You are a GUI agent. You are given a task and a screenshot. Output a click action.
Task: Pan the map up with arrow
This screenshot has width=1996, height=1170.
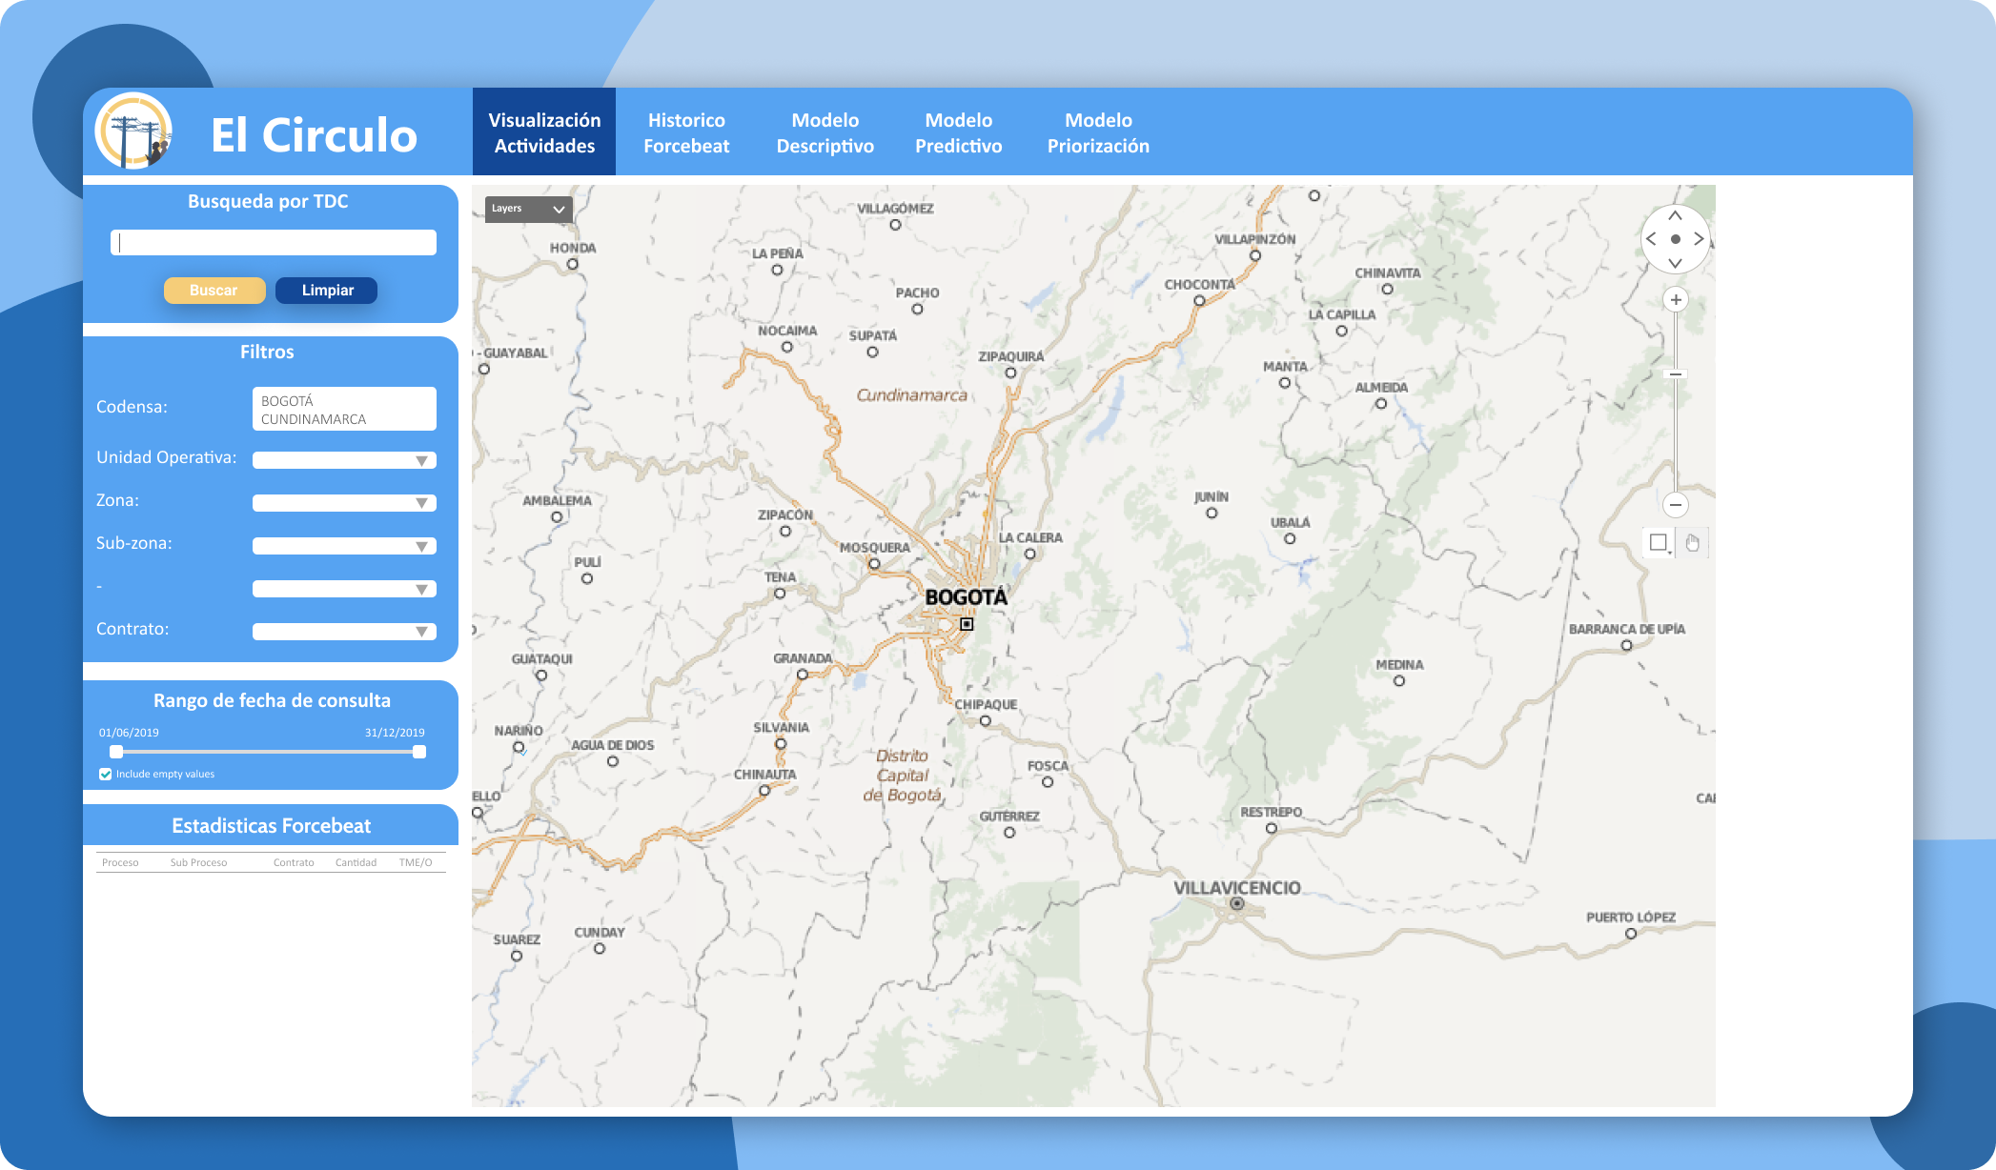point(1675,216)
